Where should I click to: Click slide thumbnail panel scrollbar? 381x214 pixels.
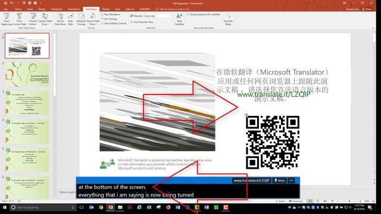tap(54, 64)
